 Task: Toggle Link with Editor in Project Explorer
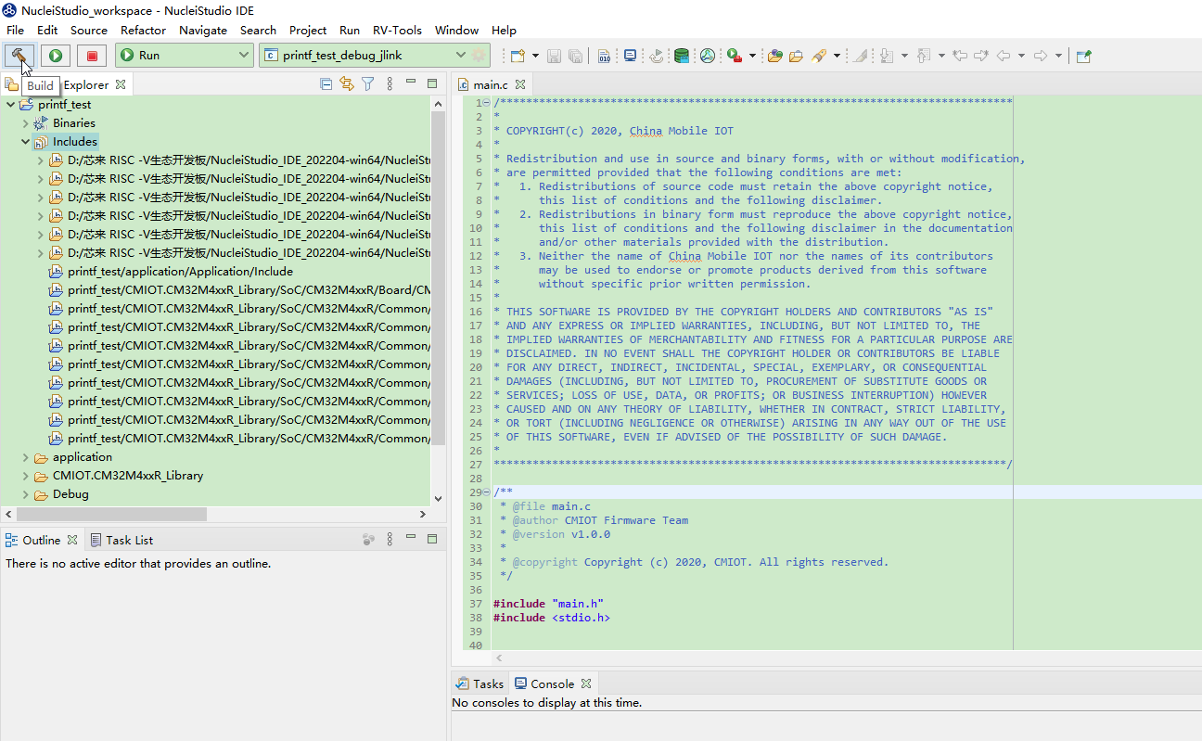347,83
